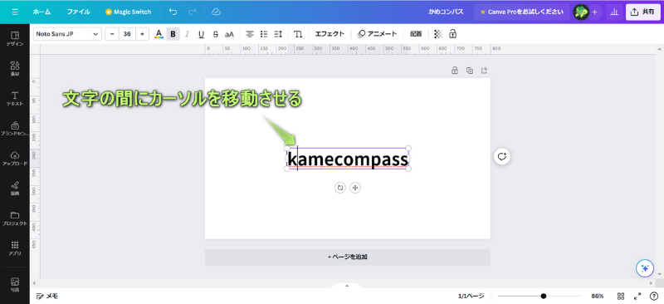Open the アプリ panel
664x304 pixels.
click(15, 248)
